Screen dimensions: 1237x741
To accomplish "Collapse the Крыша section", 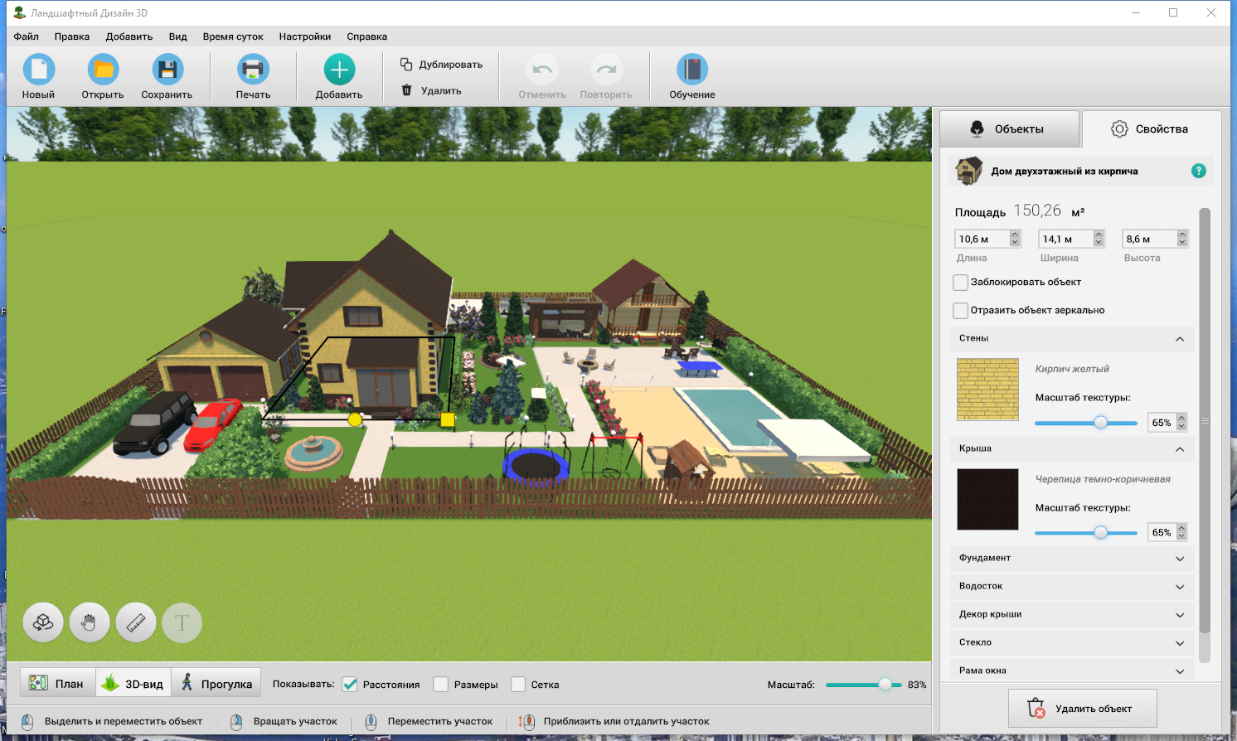I will click(x=1072, y=448).
